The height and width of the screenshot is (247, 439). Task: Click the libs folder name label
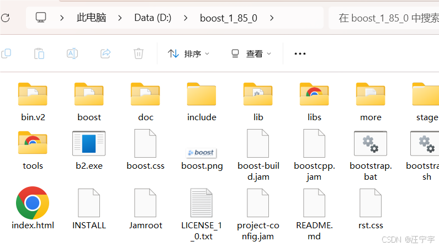(x=314, y=117)
